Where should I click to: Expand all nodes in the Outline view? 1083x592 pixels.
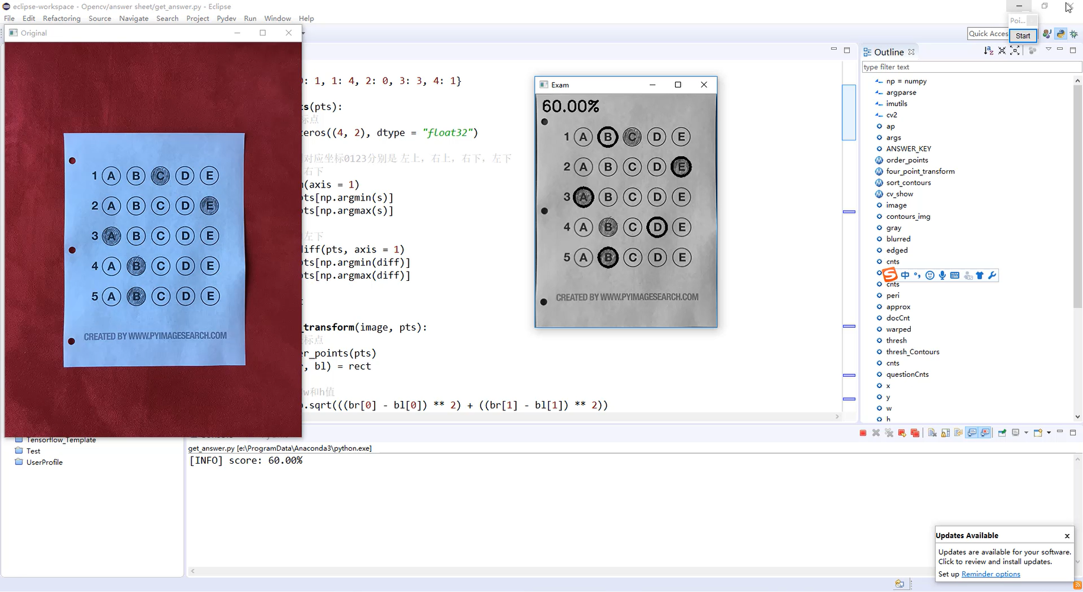[x=1015, y=51]
